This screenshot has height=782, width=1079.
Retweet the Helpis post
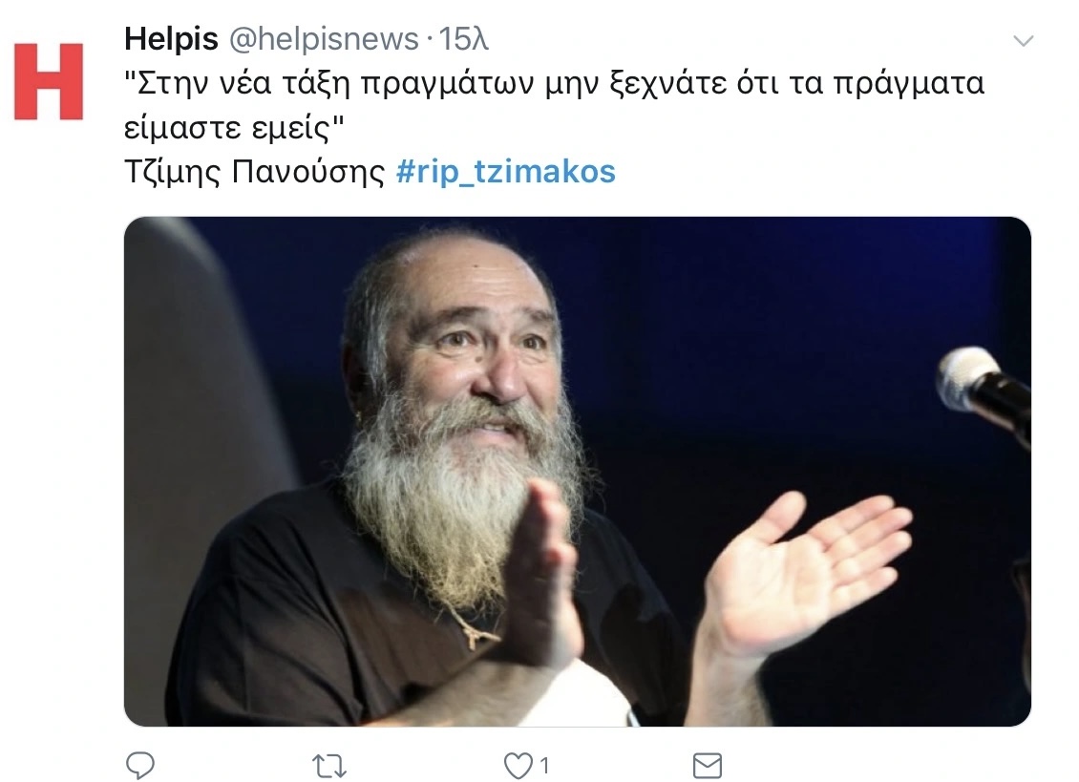coord(328,766)
